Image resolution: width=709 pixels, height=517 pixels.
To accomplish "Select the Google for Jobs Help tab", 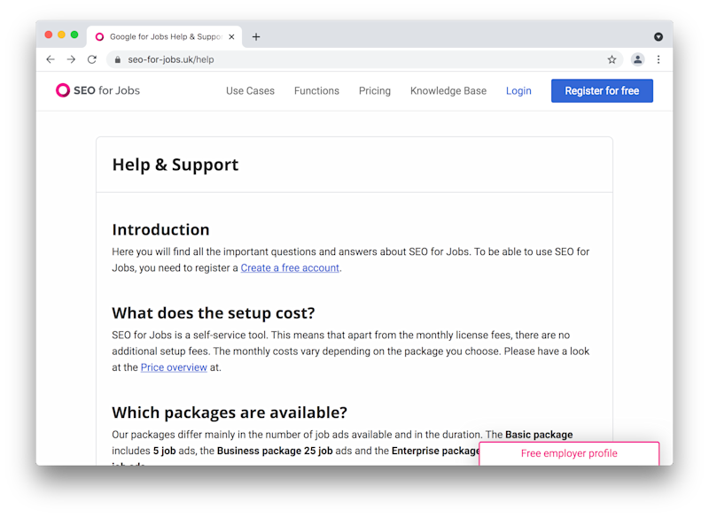I will pos(165,36).
